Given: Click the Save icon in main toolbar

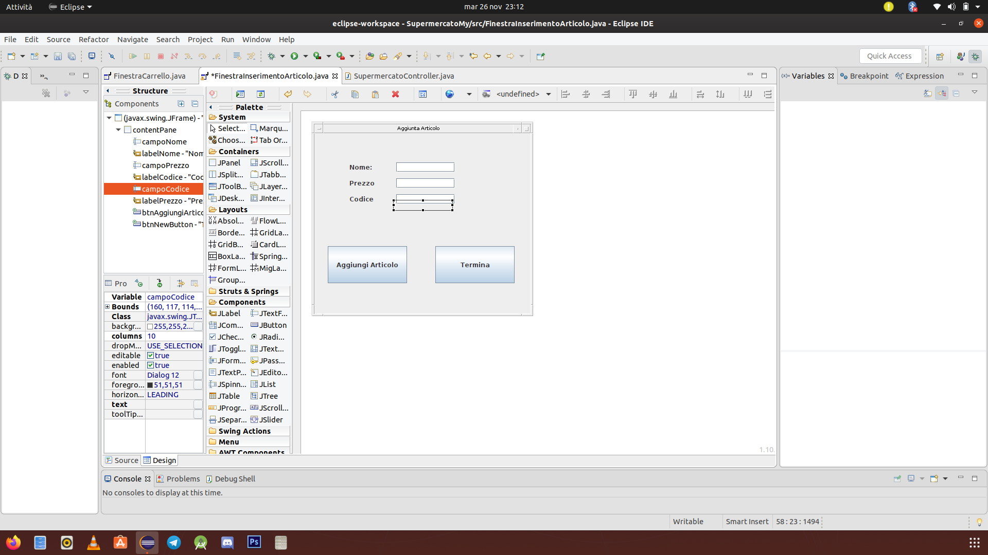Looking at the screenshot, I should (x=58, y=56).
